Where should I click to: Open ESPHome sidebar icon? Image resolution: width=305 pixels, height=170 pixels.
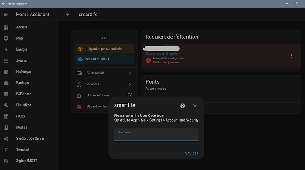click(6, 94)
